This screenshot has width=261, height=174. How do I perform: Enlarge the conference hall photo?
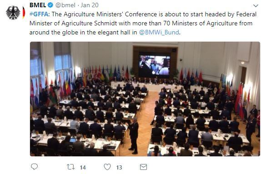point(145,99)
